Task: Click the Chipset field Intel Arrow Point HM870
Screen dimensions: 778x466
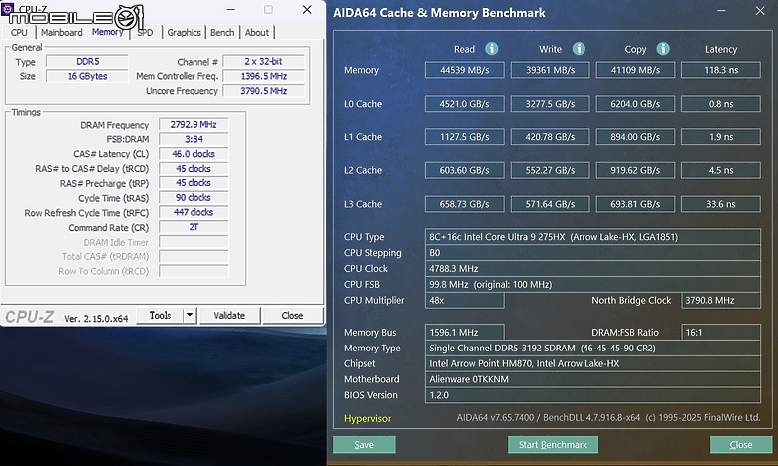Action: [x=592, y=363]
